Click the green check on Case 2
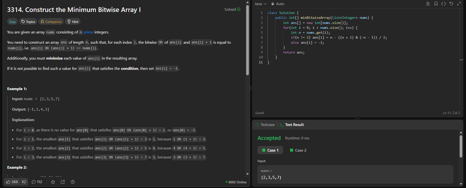The image size is (466, 188). pos(292,150)
